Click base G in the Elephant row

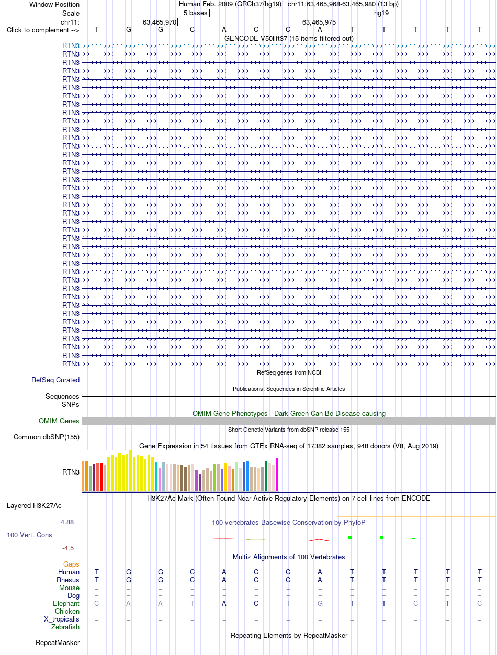tap(320, 603)
